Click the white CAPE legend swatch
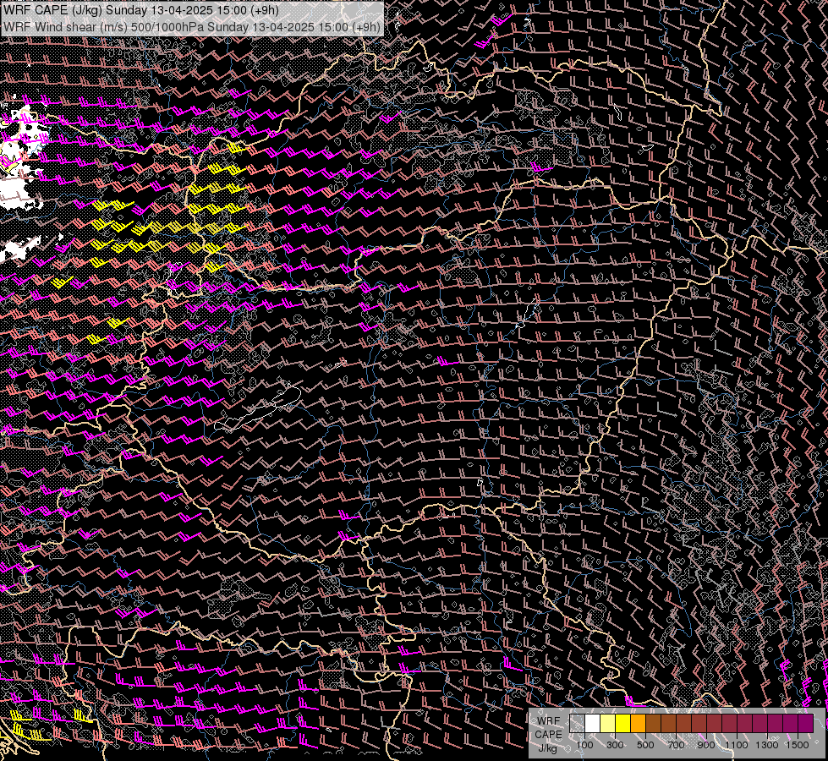Viewport: 828px width, 761px height. tap(593, 723)
